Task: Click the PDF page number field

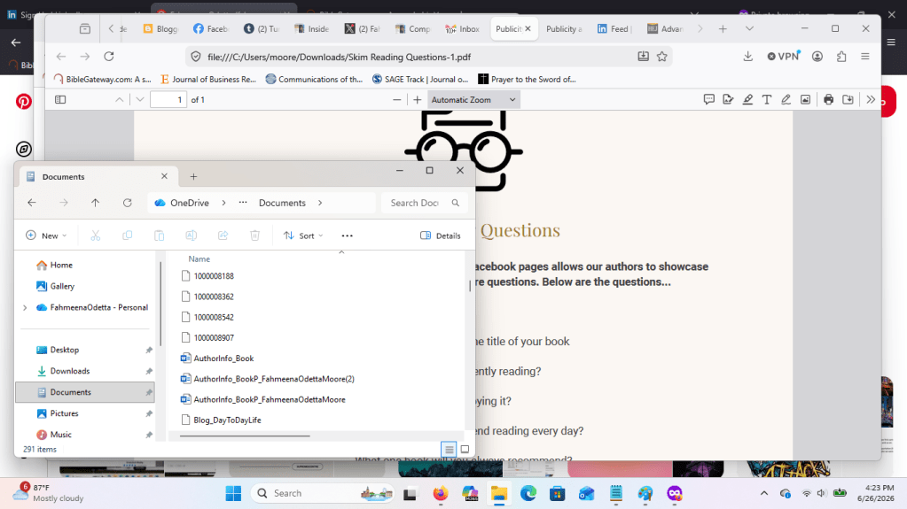Action: click(x=168, y=99)
